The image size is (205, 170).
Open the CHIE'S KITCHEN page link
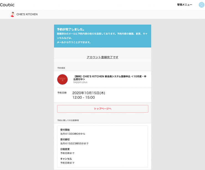27,14
